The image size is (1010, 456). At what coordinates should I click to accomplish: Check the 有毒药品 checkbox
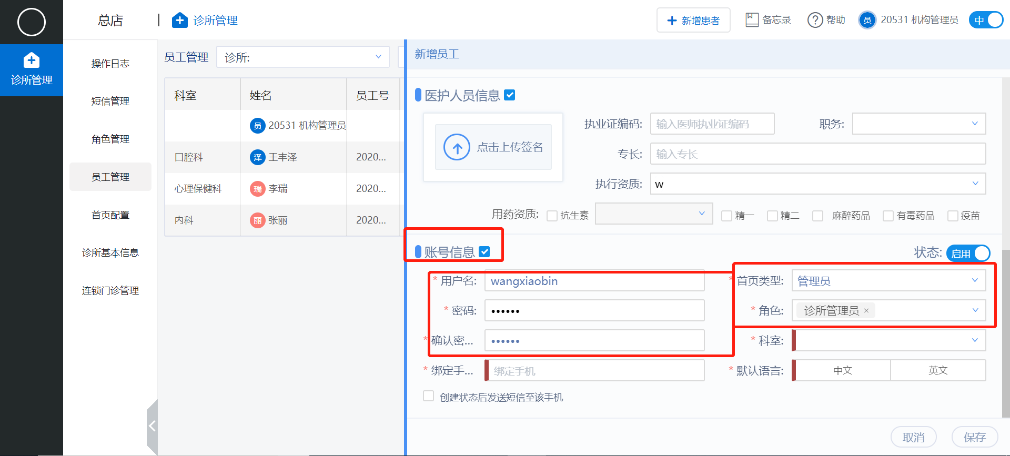(x=888, y=216)
